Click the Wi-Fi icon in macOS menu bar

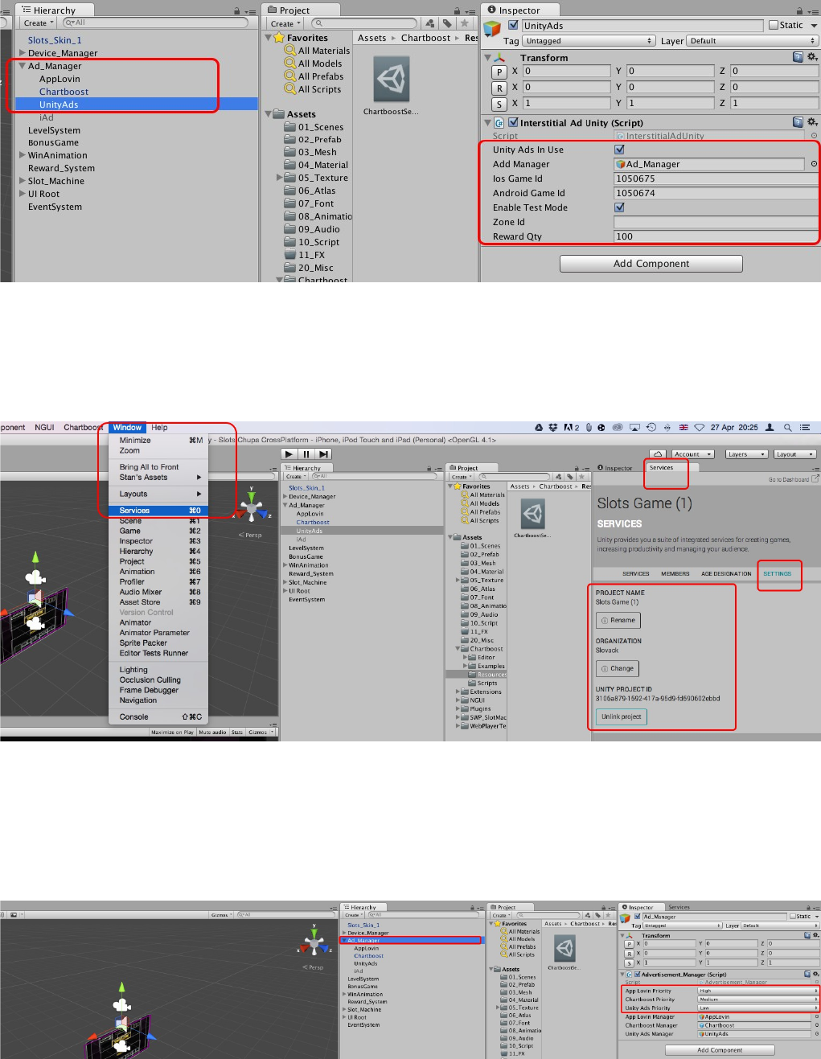coord(700,428)
